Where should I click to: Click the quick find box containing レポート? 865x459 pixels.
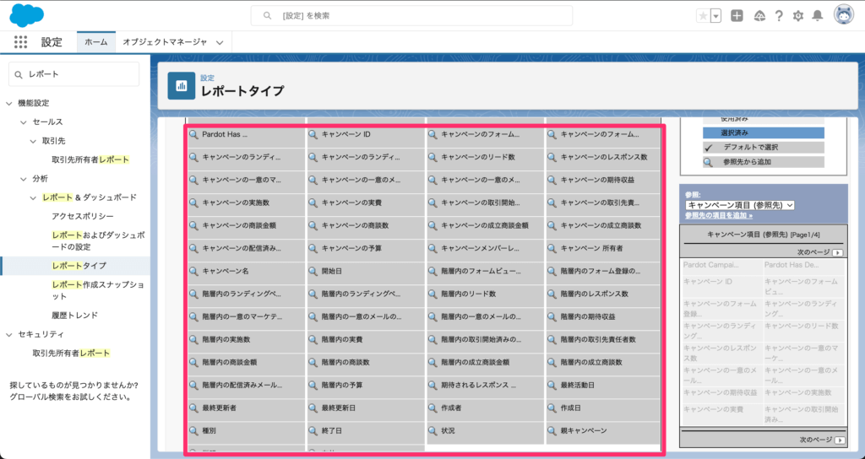coord(74,74)
